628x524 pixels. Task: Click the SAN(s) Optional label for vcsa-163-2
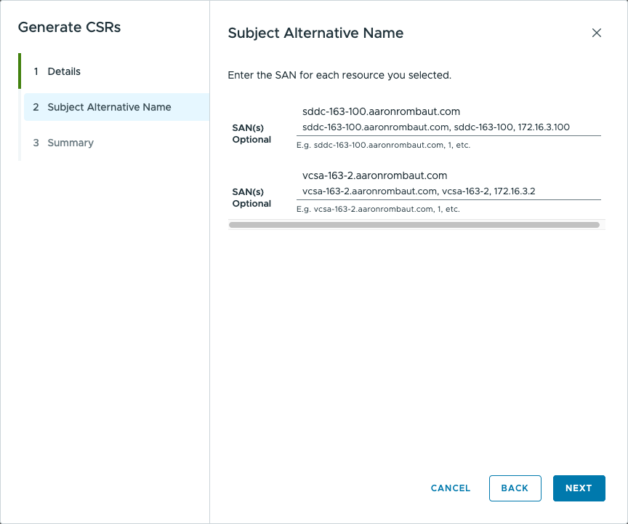251,197
